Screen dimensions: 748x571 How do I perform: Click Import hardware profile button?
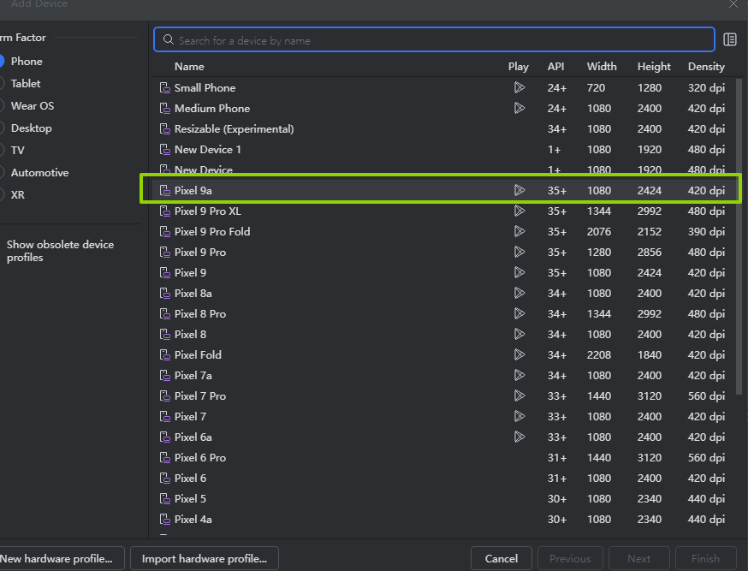pos(205,559)
